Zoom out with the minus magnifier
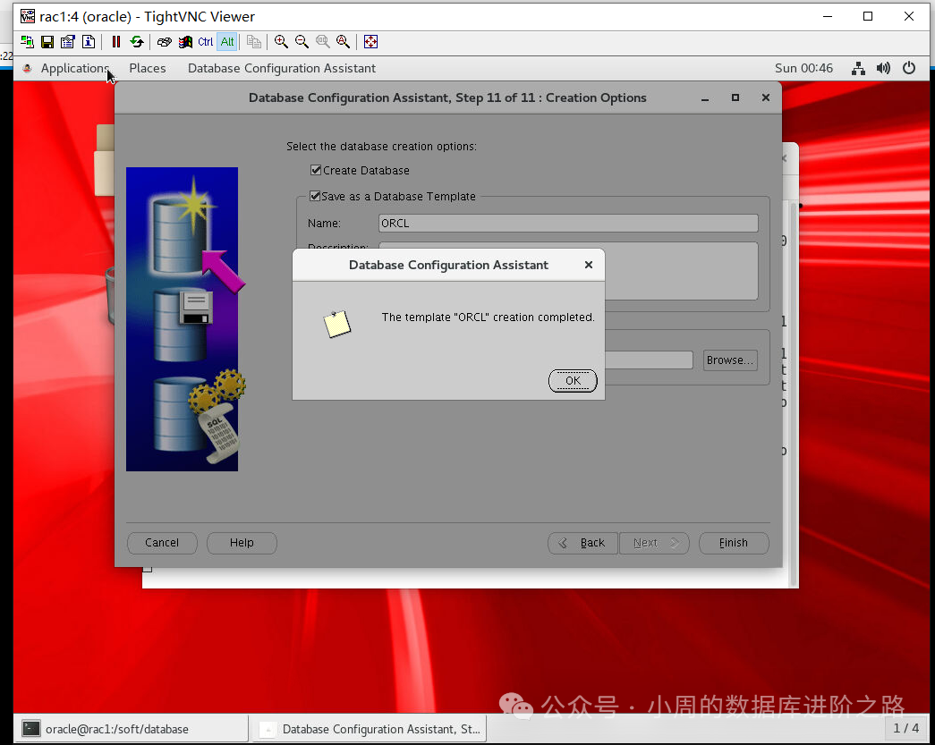The height and width of the screenshot is (745, 935). 302,42
